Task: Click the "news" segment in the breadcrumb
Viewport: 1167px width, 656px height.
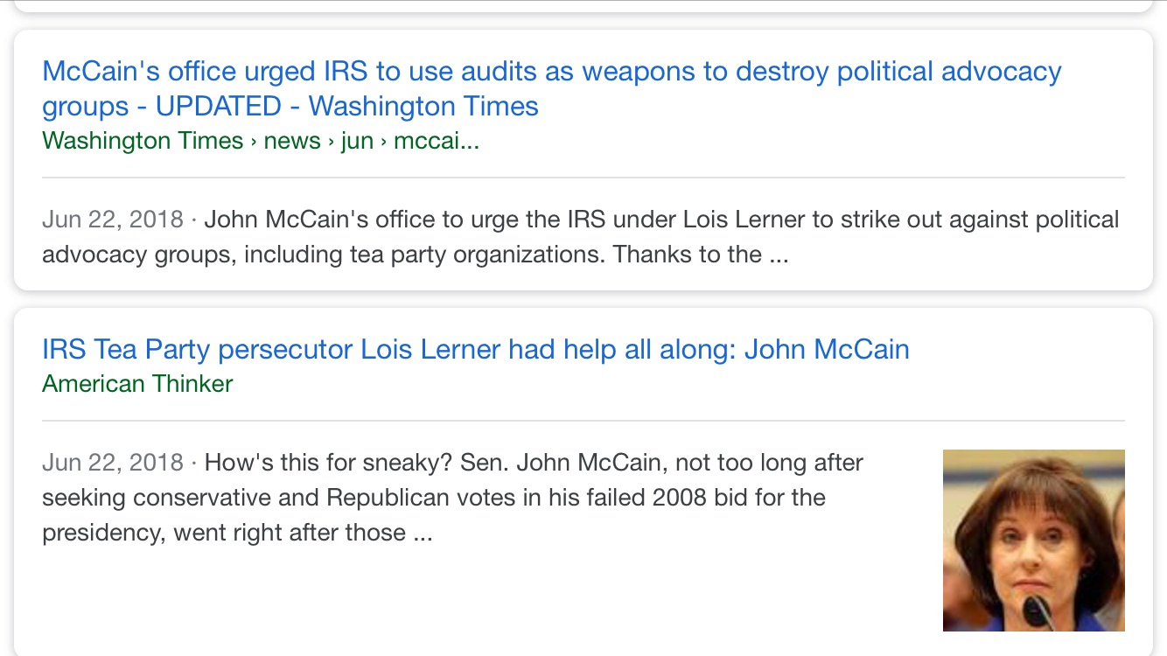Action: pyautogui.click(x=292, y=141)
